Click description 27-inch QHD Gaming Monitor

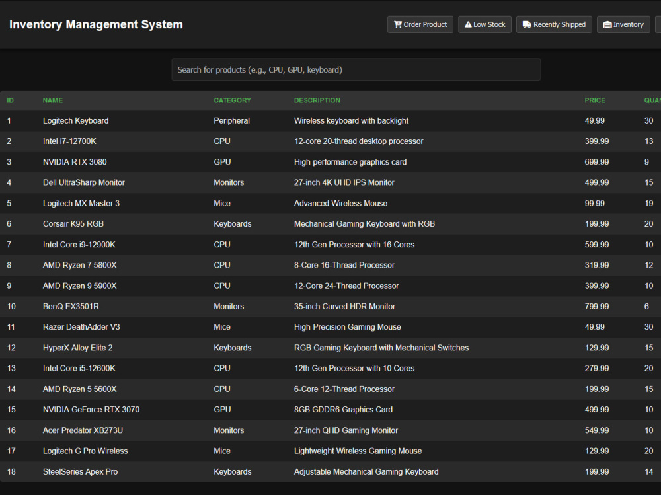point(346,430)
